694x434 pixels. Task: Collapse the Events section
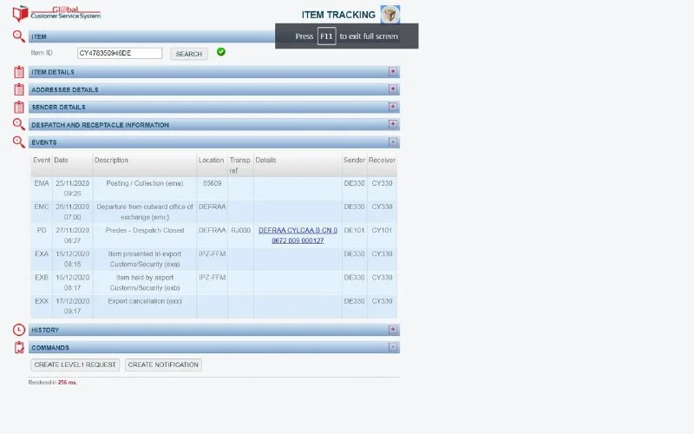[393, 142]
